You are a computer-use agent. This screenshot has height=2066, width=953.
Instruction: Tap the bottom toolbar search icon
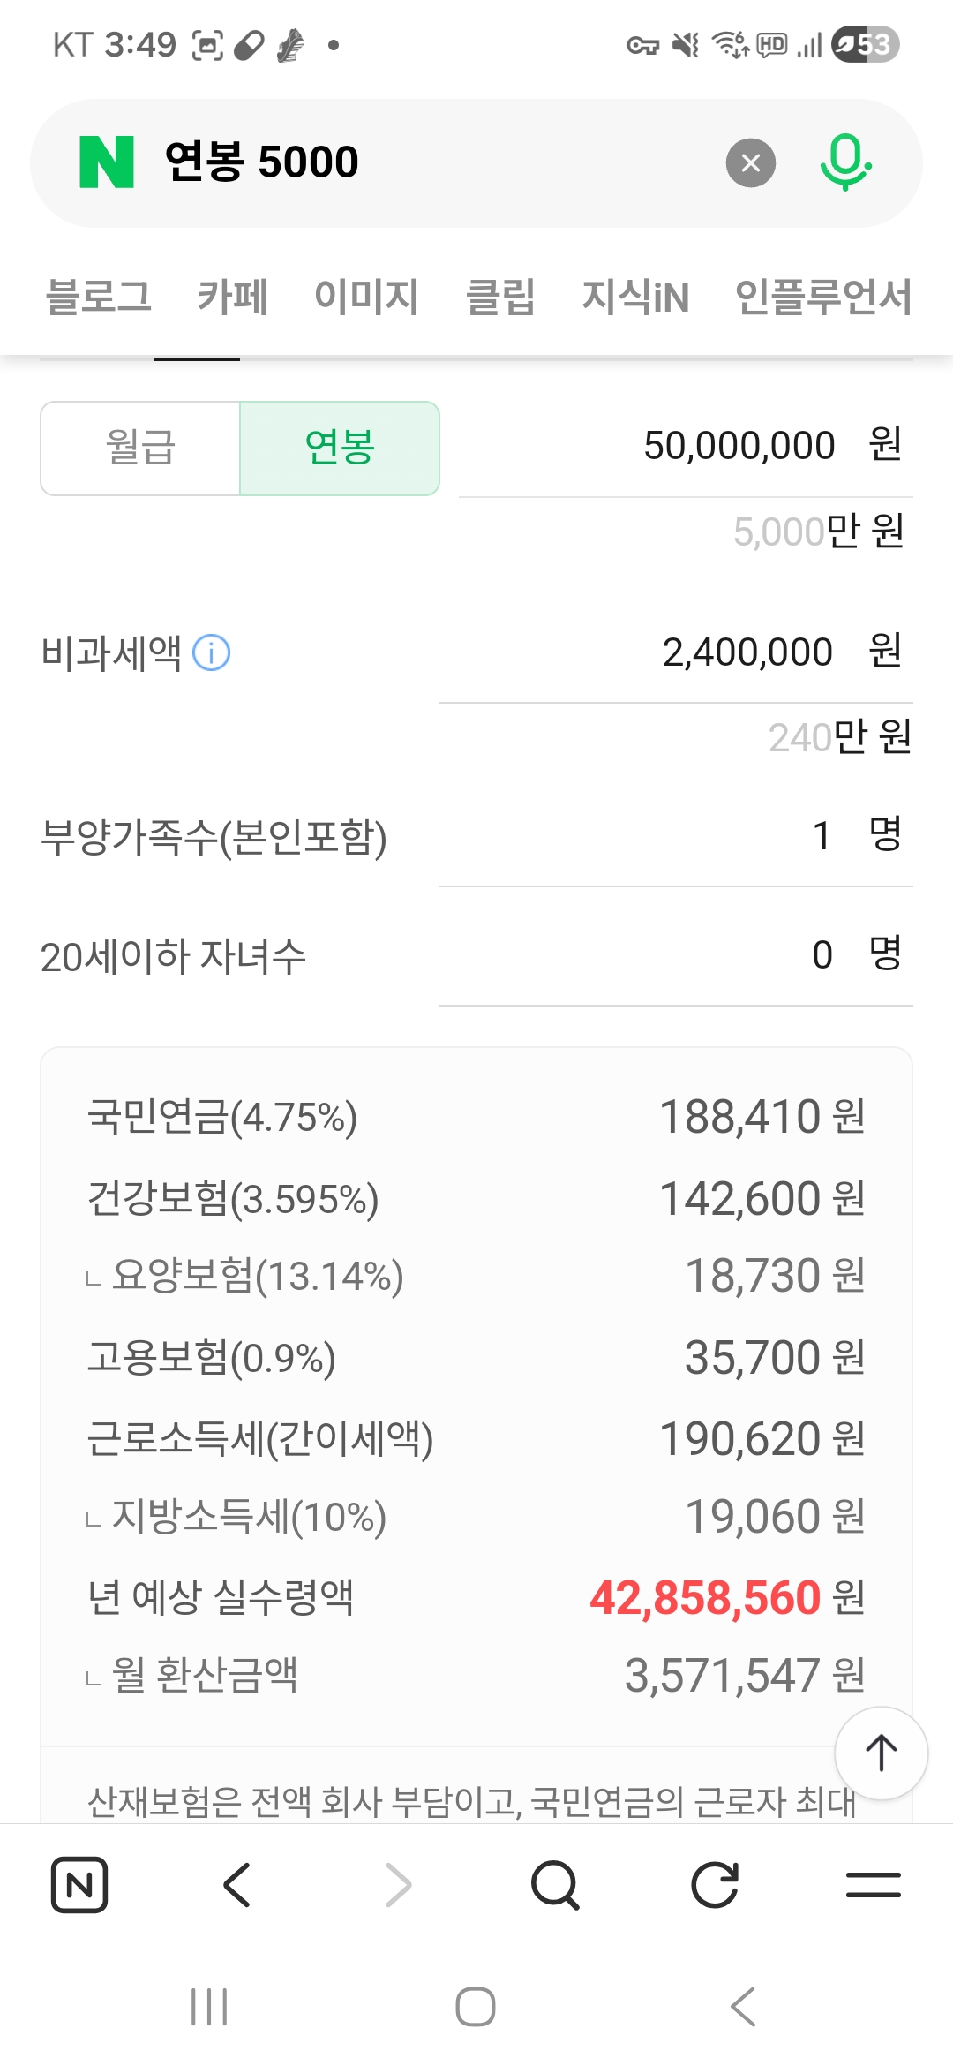click(x=555, y=1885)
